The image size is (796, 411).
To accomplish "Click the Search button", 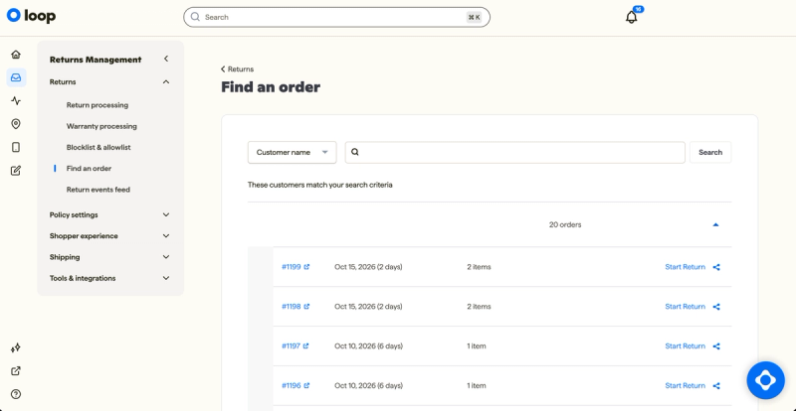I will (710, 152).
